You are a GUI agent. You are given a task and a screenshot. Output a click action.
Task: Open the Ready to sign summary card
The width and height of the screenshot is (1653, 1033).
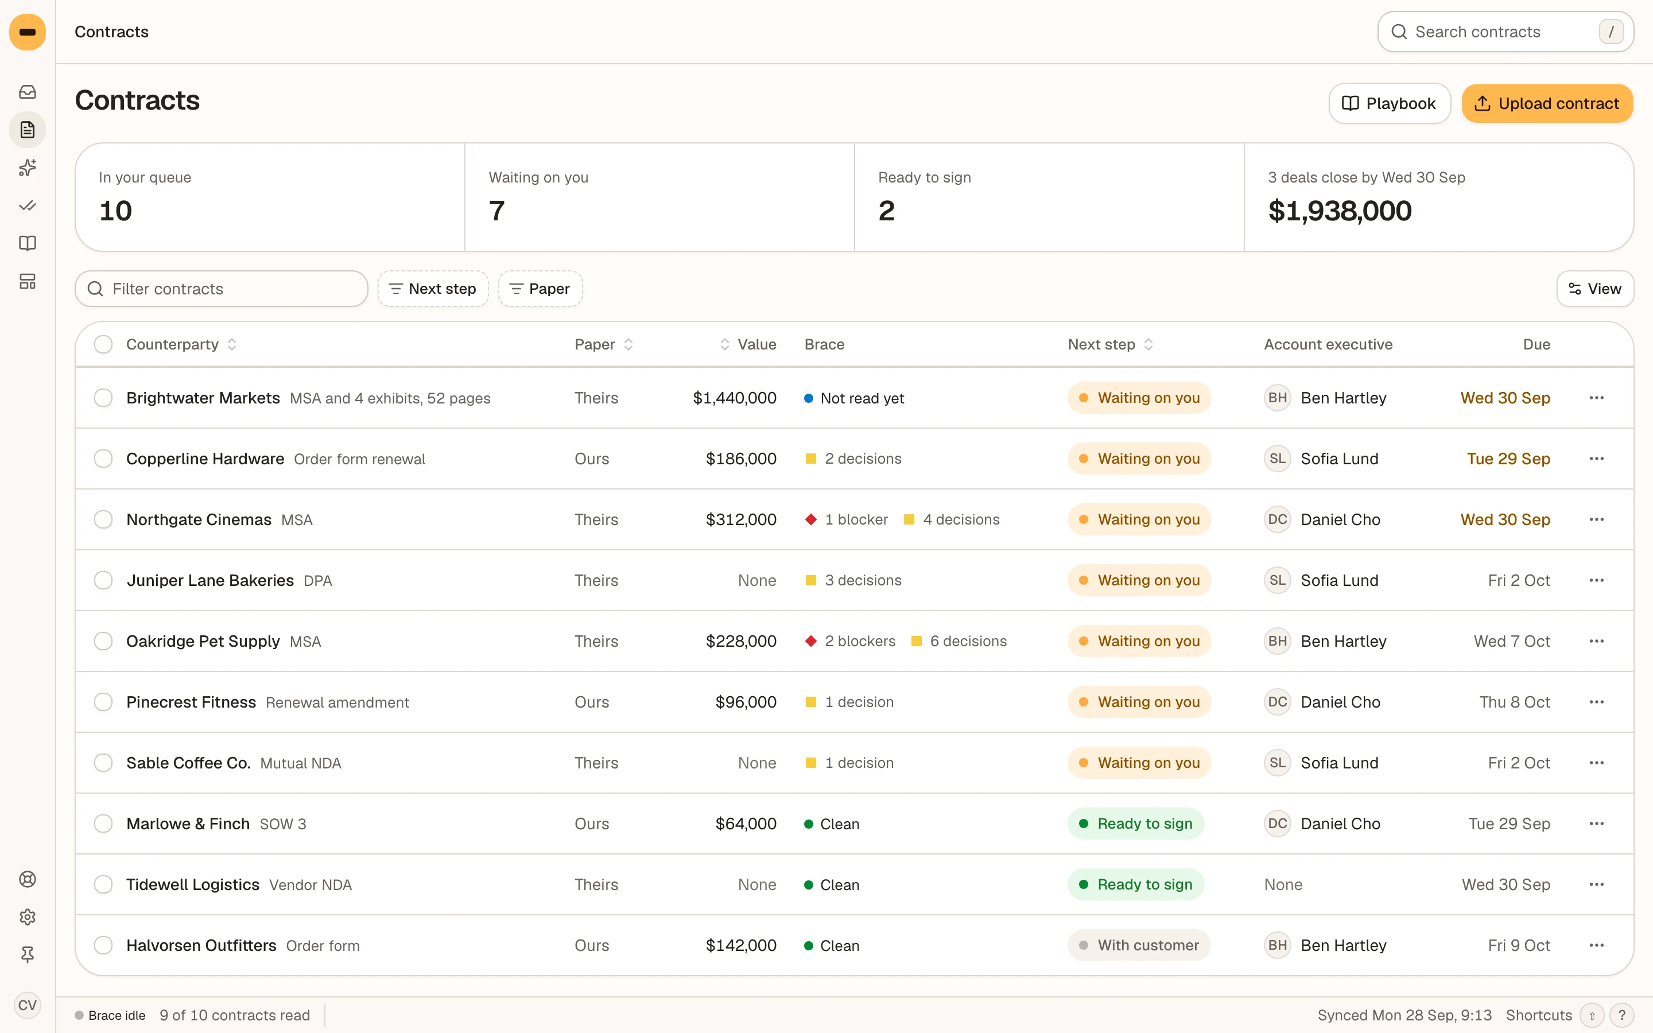point(1049,197)
